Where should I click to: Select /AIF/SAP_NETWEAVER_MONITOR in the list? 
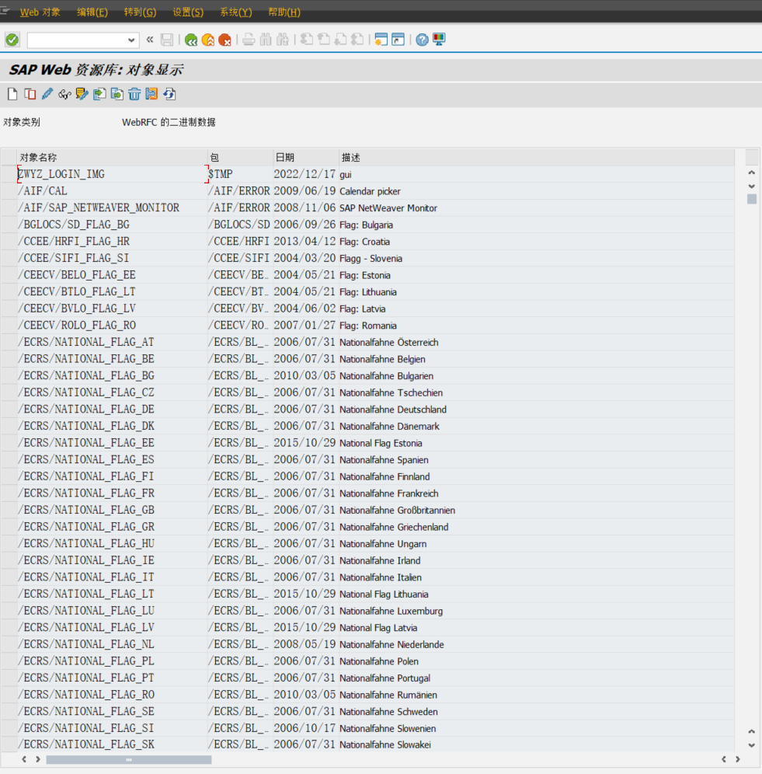pos(99,207)
